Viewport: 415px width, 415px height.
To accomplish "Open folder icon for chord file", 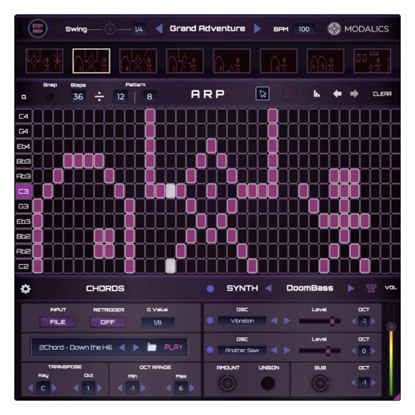I will click(x=152, y=347).
